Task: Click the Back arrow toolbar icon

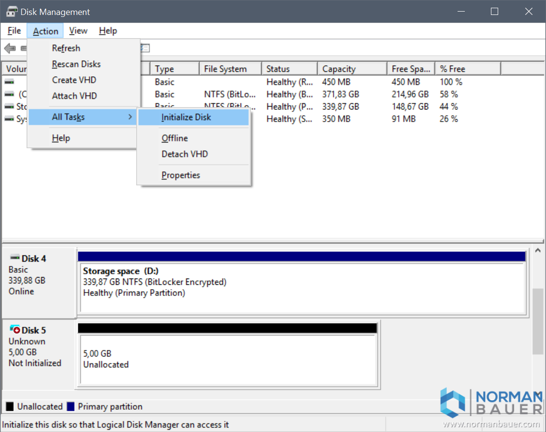Action: pos(10,48)
